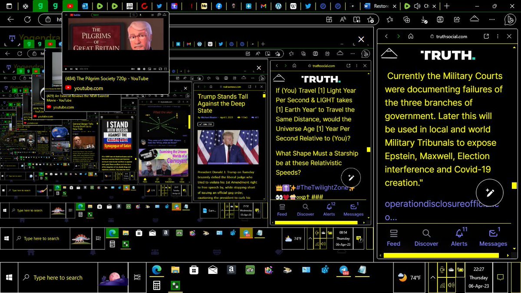Open the notification center icon

(x=500, y=277)
